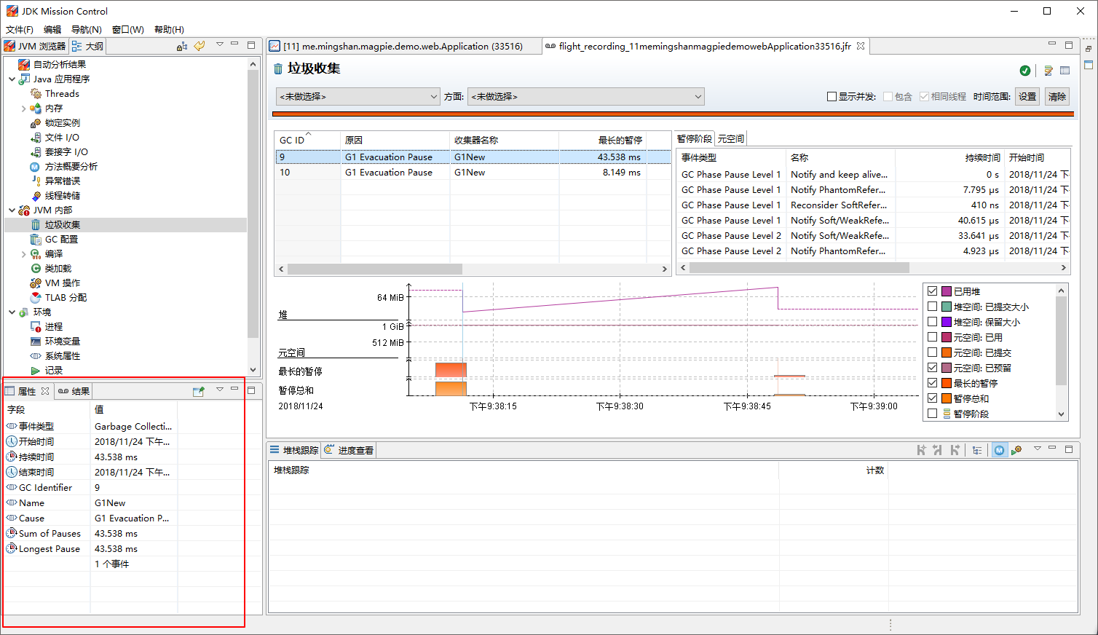Toggle the 显示并发 checkbox
The image size is (1098, 635).
[832, 96]
